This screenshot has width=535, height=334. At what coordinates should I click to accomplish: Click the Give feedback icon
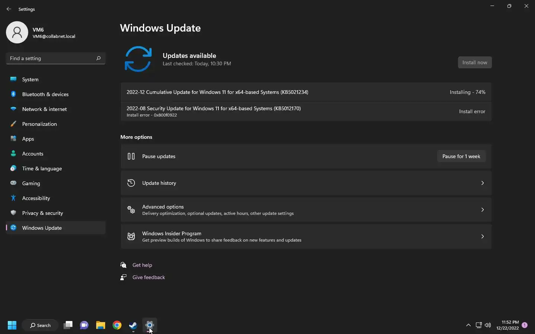(124, 277)
